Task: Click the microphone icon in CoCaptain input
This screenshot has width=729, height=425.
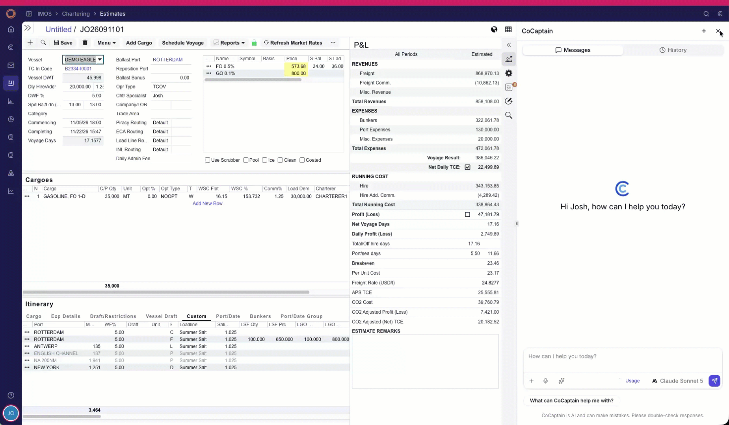Action: click(546, 381)
